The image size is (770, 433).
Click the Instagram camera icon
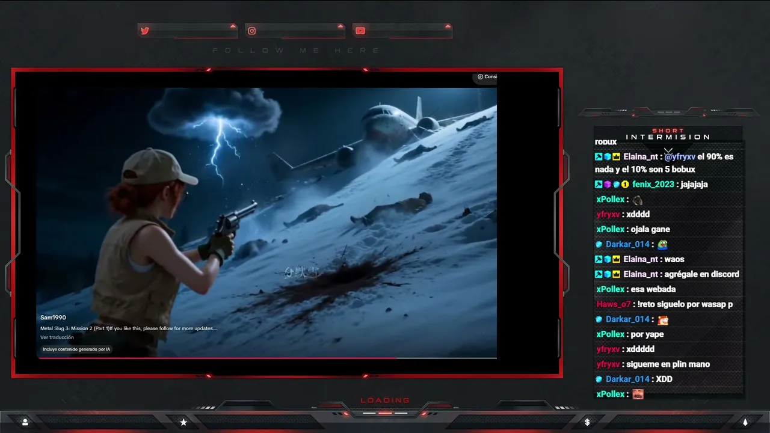tap(252, 31)
